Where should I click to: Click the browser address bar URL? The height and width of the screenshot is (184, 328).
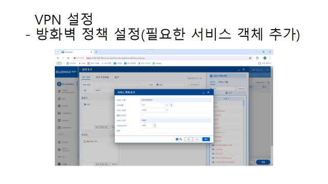click(115, 58)
